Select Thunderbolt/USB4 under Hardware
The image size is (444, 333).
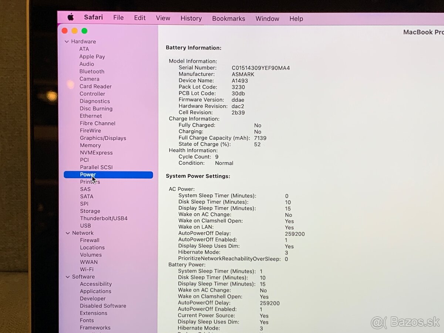(104, 218)
